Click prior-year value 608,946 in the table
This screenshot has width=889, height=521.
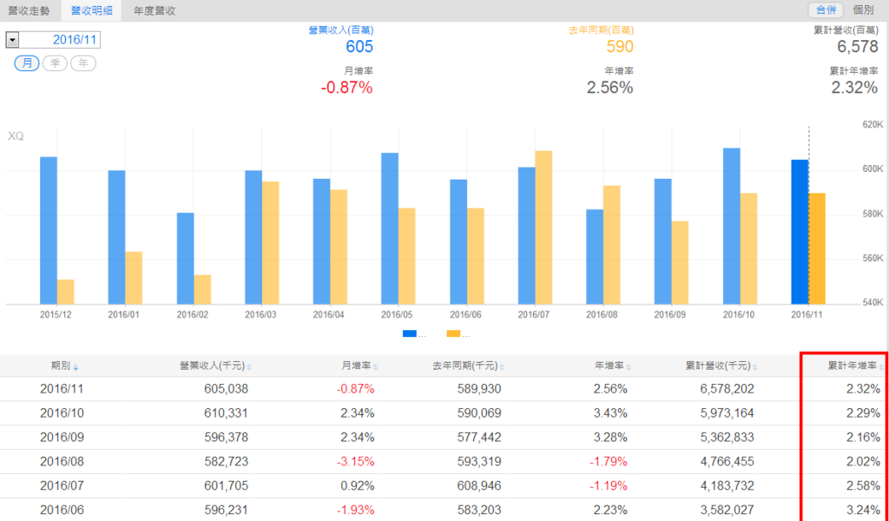tap(479, 486)
